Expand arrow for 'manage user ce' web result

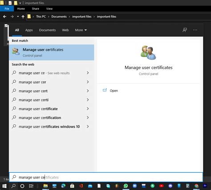pyautogui.click(x=88, y=73)
